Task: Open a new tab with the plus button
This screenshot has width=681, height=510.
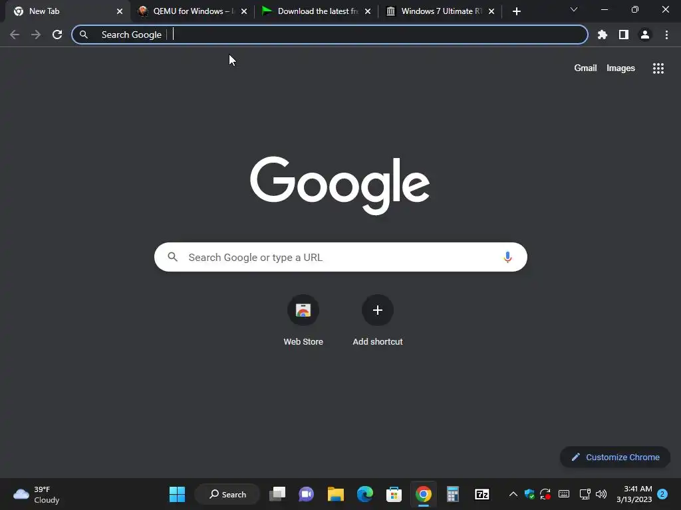Action: (516, 11)
